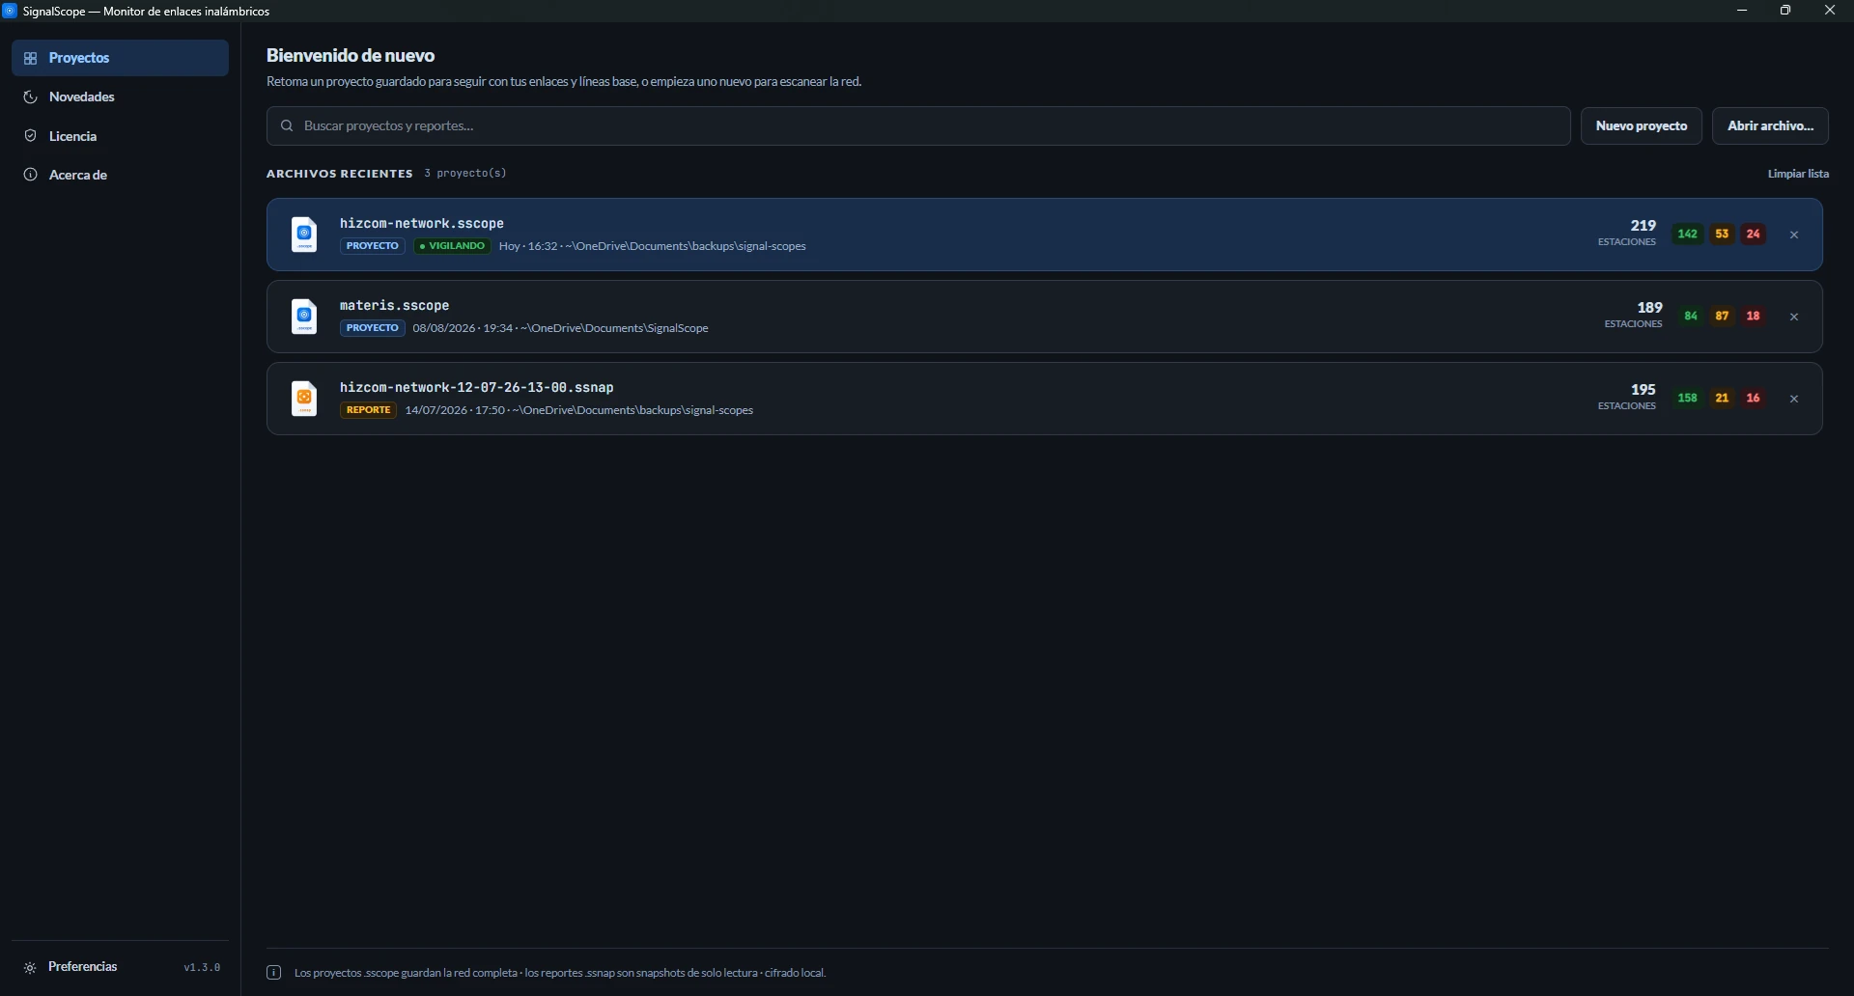The height and width of the screenshot is (996, 1854).
Task: Click the REPORTE tag on ssnap row
Action: (x=368, y=410)
